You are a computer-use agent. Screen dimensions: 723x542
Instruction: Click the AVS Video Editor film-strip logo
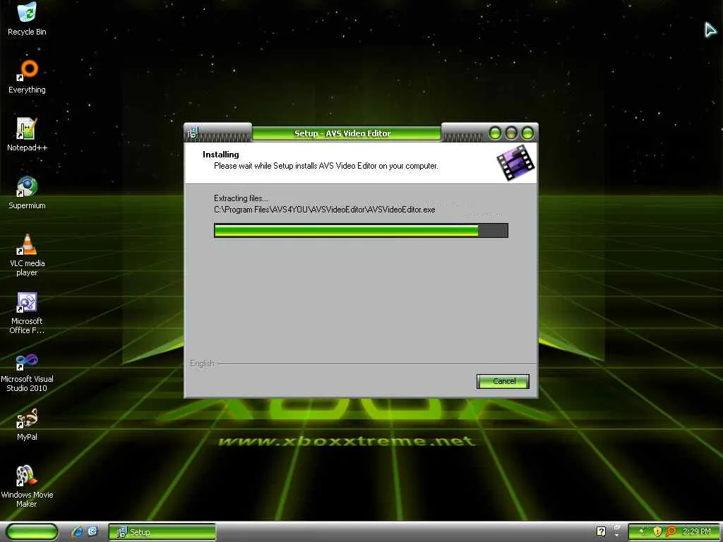[x=515, y=162]
